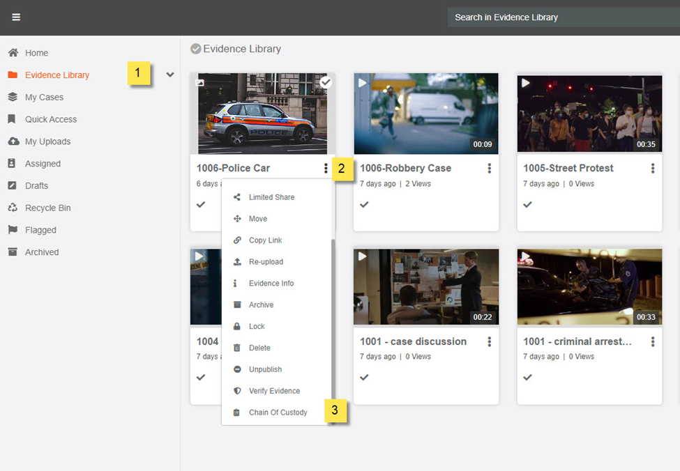The width and height of the screenshot is (680, 471).
Task: Open My Uploads via the cloud icon
Action: [x=14, y=141]
